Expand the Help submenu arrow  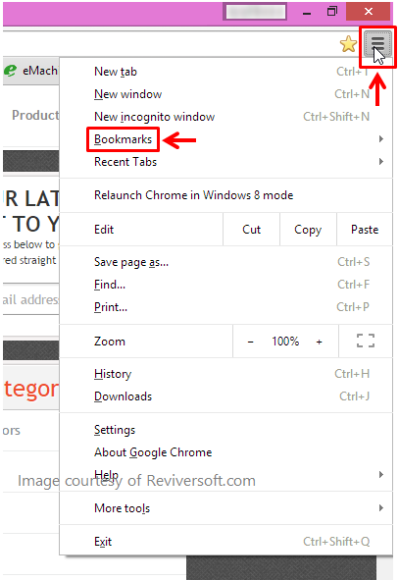pyautogui.click(x=381, y=475)
